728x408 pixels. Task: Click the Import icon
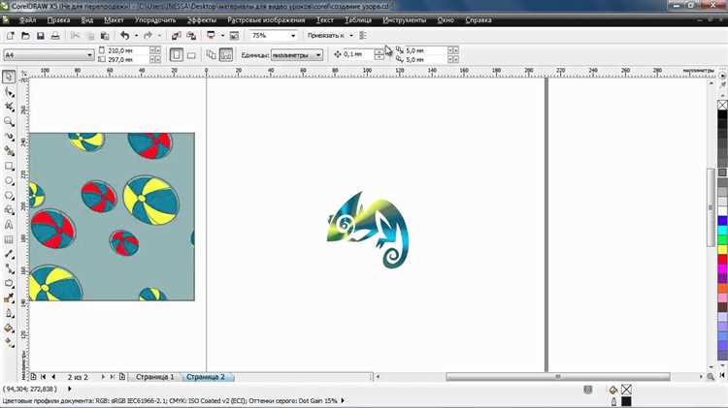(176, 36)
